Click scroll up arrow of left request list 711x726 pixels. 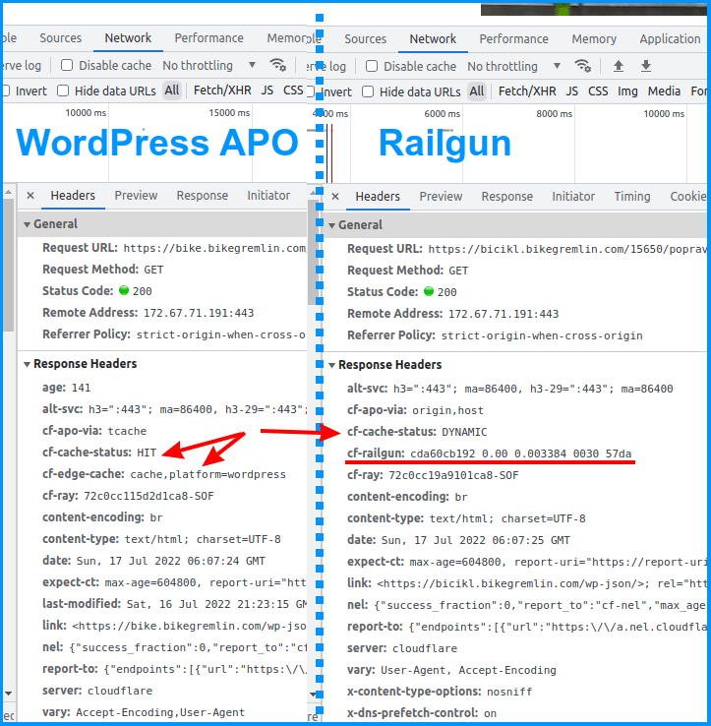tap(8, 191)
